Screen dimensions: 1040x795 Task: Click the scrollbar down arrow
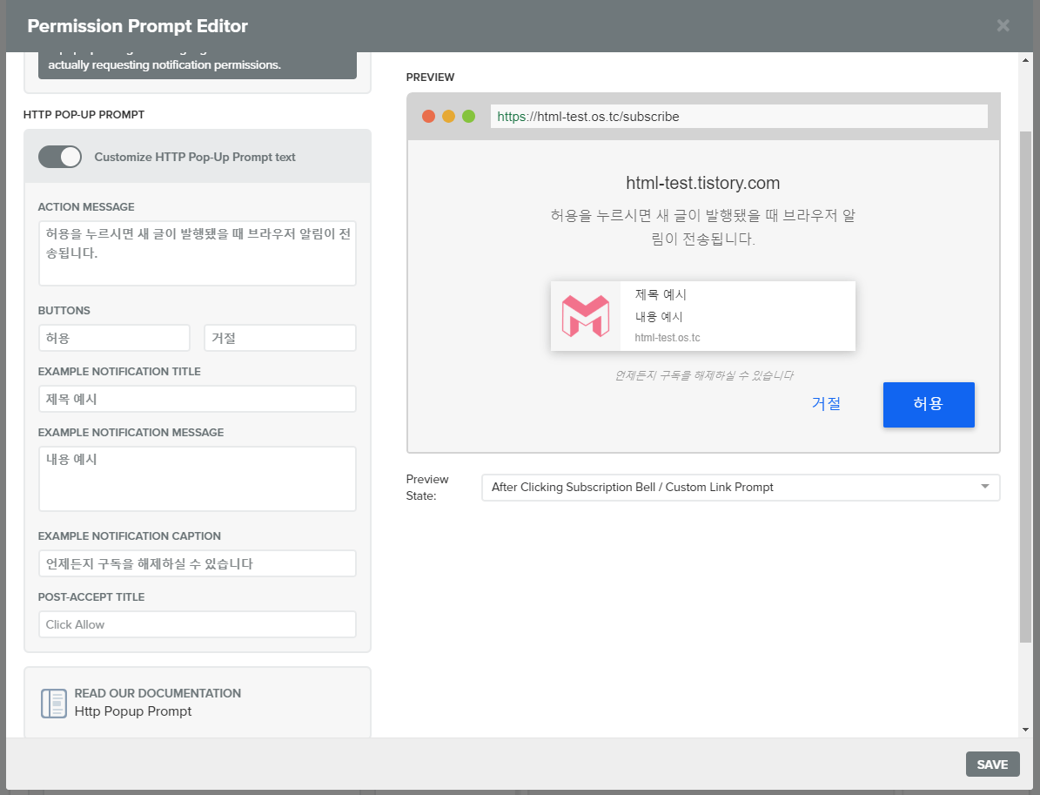point(1024,729)
